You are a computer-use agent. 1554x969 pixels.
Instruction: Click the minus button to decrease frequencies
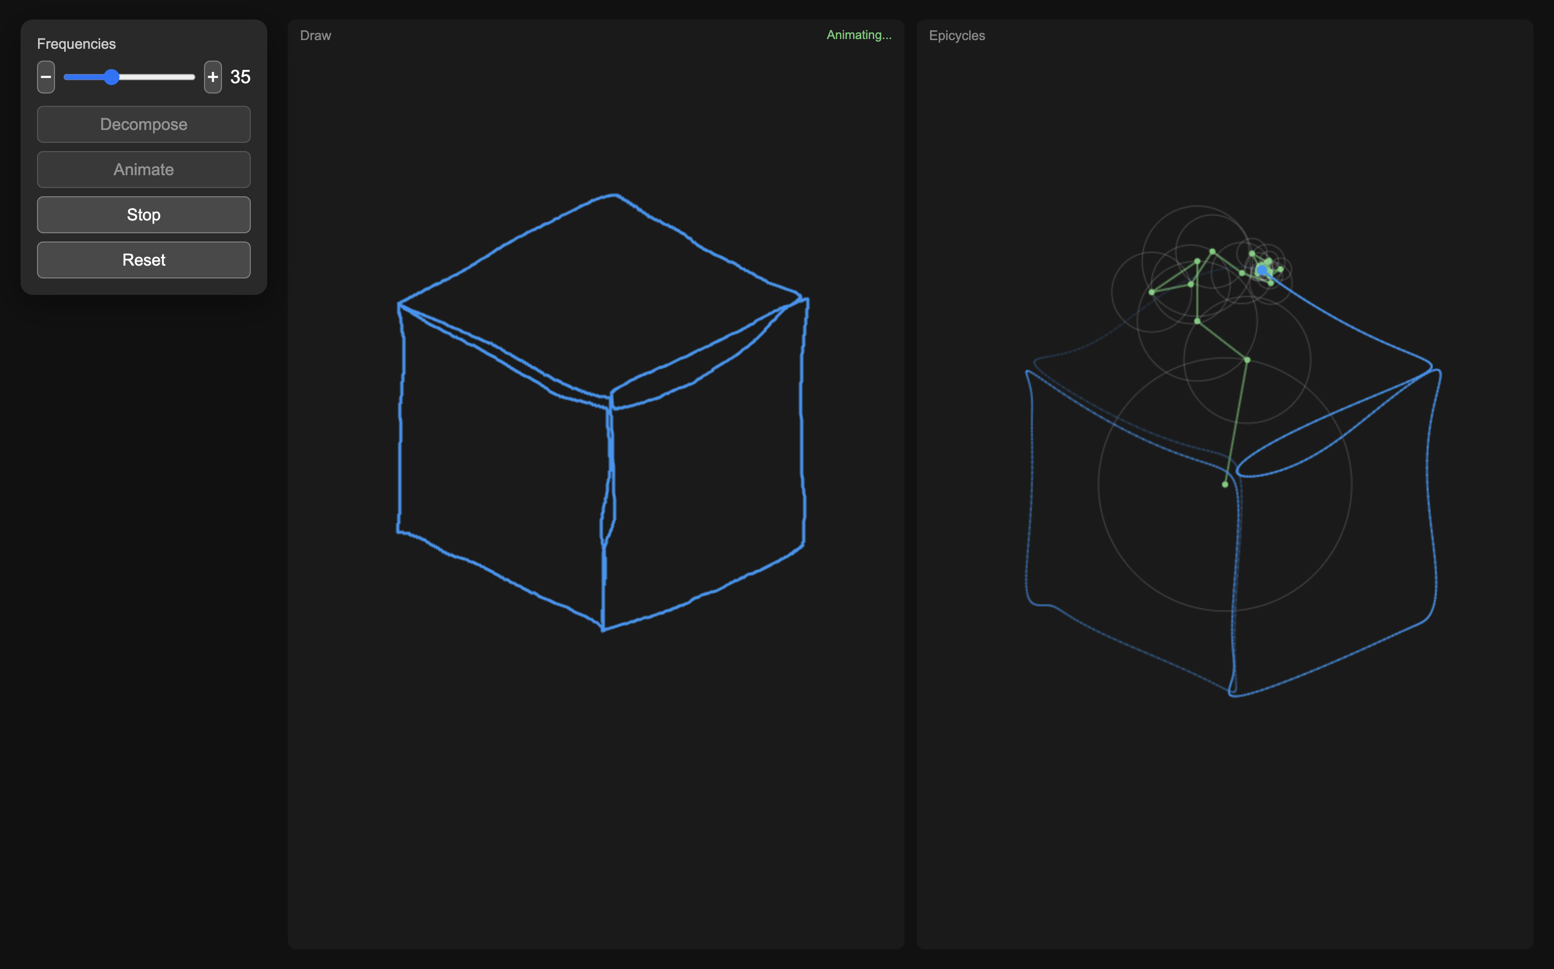point(46,77)
